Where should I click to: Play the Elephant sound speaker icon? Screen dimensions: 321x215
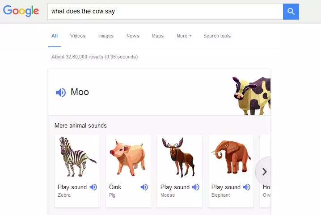246,187
